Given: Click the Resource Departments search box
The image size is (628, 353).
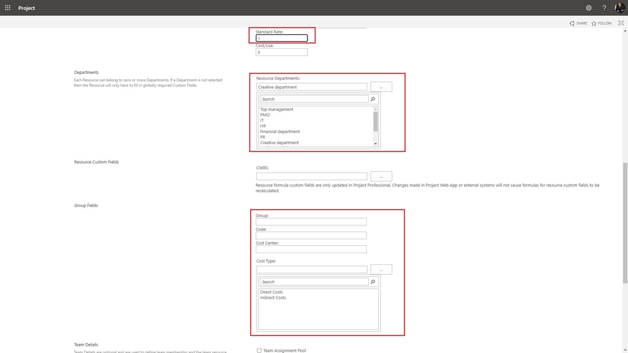Looking at the screenshot, I should [314, 99].
